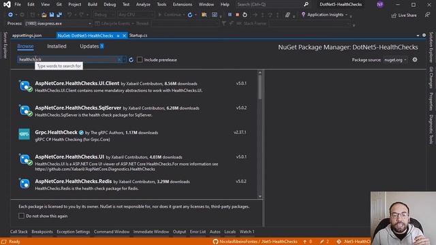Click the save file icon
The image size is (436, 245).
pyautogui.click(x=52, y=15)
